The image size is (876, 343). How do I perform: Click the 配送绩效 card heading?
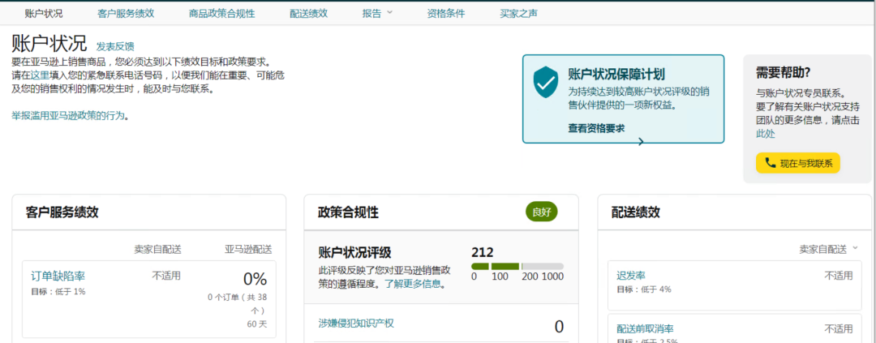pos(636,212)
